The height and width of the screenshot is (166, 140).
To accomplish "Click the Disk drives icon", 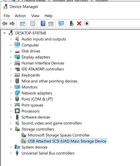I will 17,52.
